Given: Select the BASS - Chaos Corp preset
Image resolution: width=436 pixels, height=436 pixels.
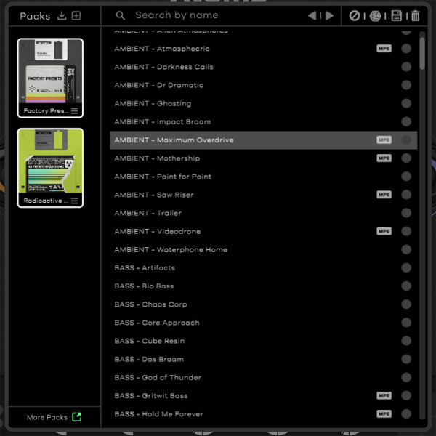Looking at the screenshot, I should click(x=150, y=304).
